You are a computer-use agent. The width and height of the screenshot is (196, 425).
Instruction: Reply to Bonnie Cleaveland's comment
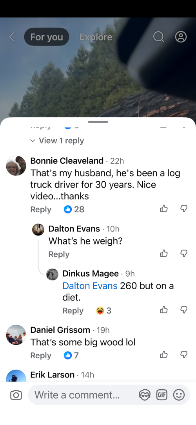(x=41, y=209)
